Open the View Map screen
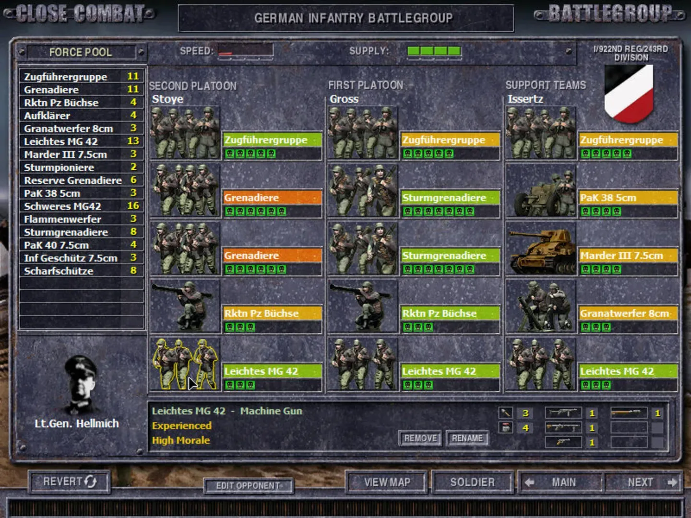The height and width of the screenshot is (518, 691). coord(387,483)
